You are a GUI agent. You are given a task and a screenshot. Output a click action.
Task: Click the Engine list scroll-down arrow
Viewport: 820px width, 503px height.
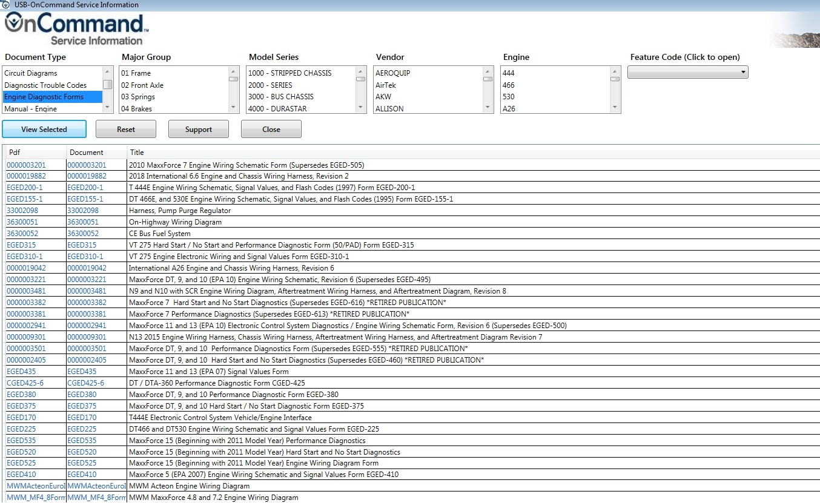point(615,108)
